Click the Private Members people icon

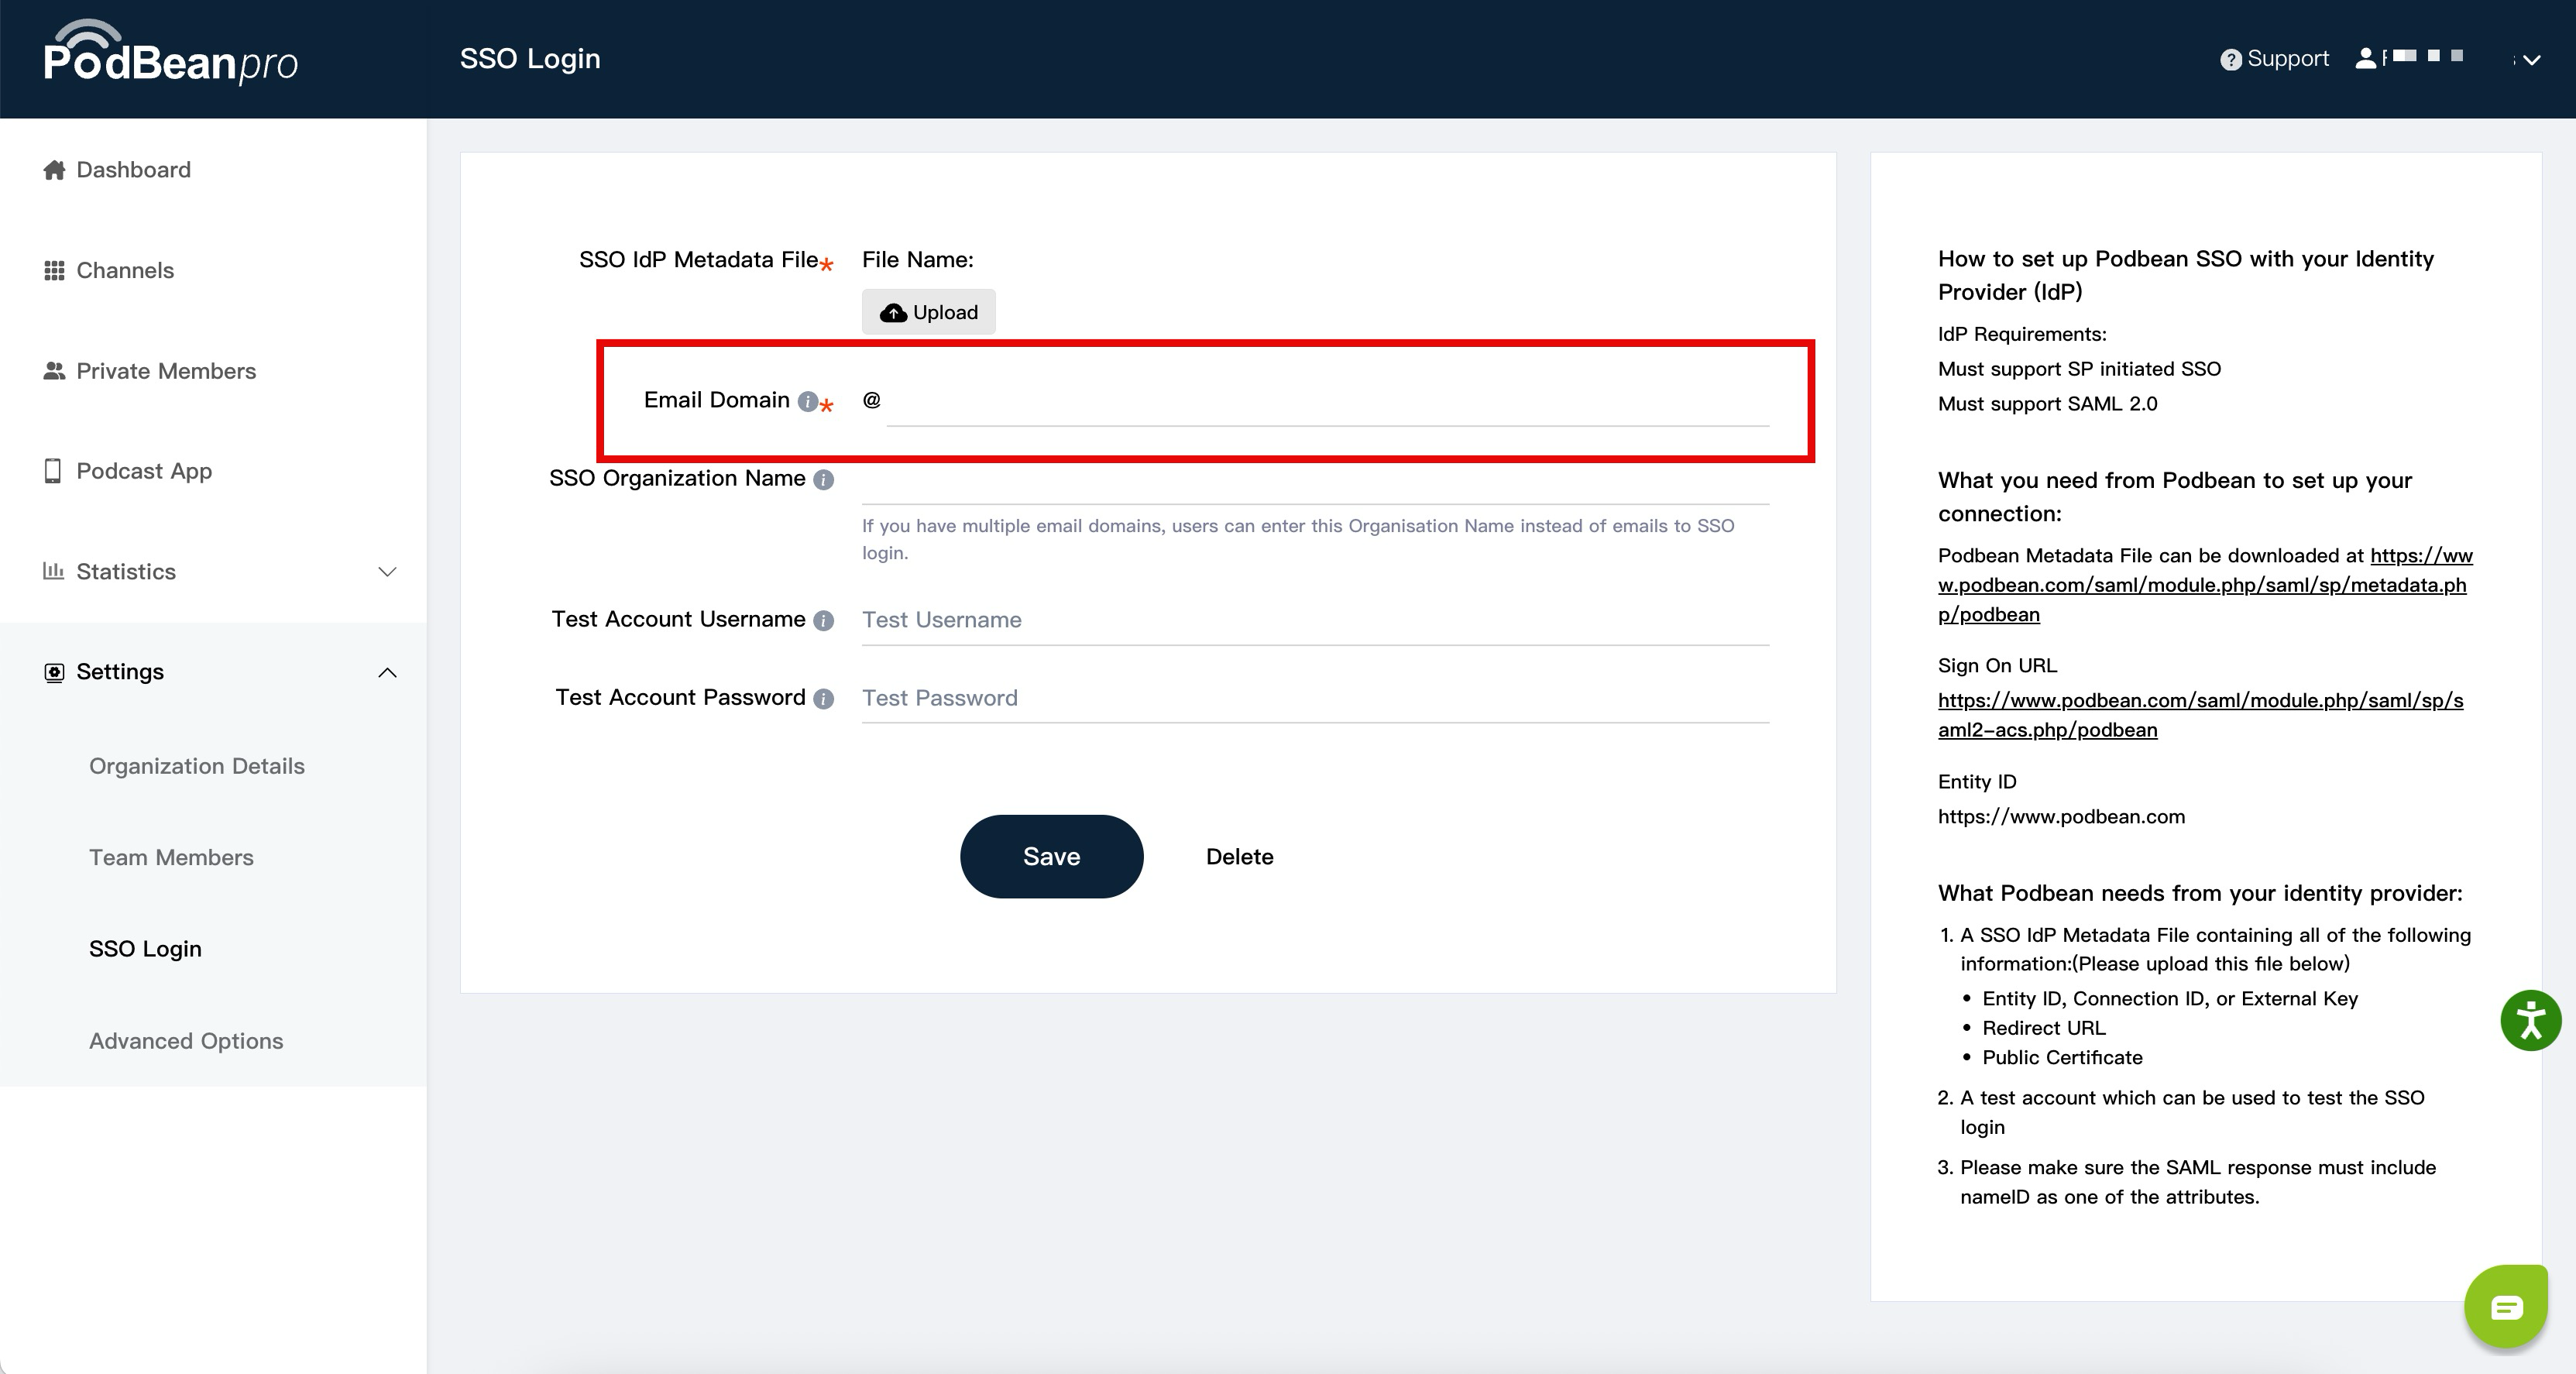tap(54, 371)
